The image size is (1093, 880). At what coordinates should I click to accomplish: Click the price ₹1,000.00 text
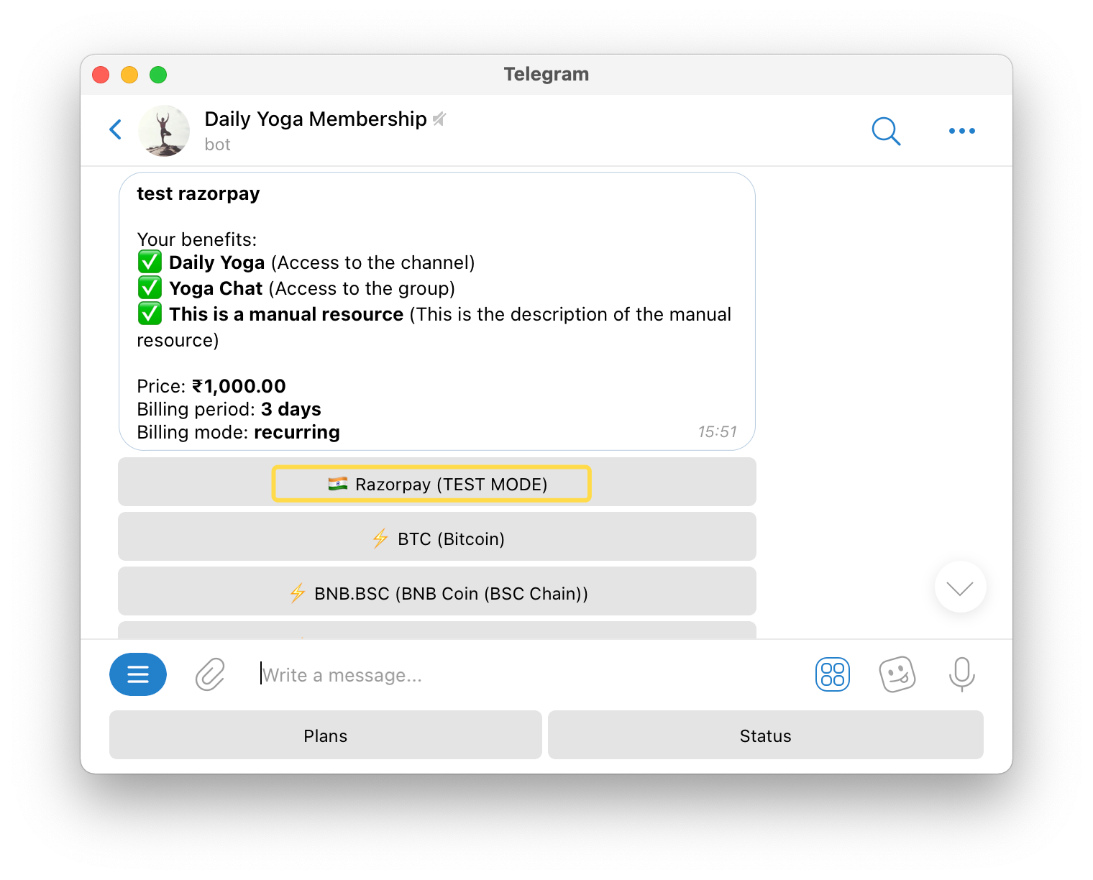tap(239, 386)
